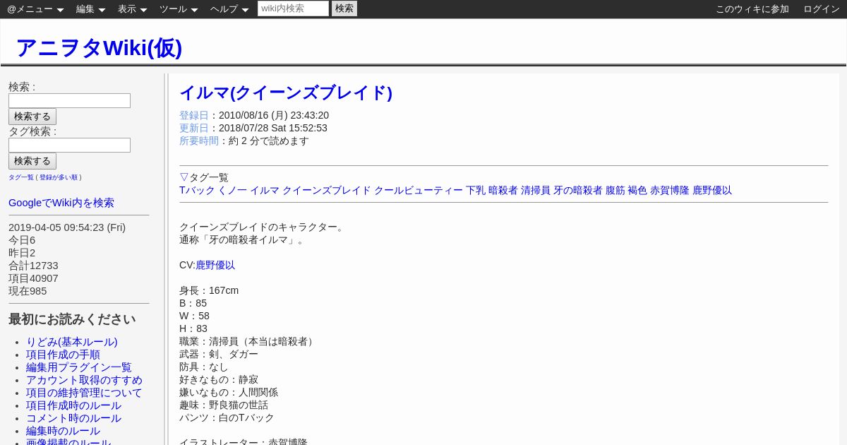The image size is (847, 445).
Task: Focus the sidebar 検索 text field
Action: pos(69,100)
